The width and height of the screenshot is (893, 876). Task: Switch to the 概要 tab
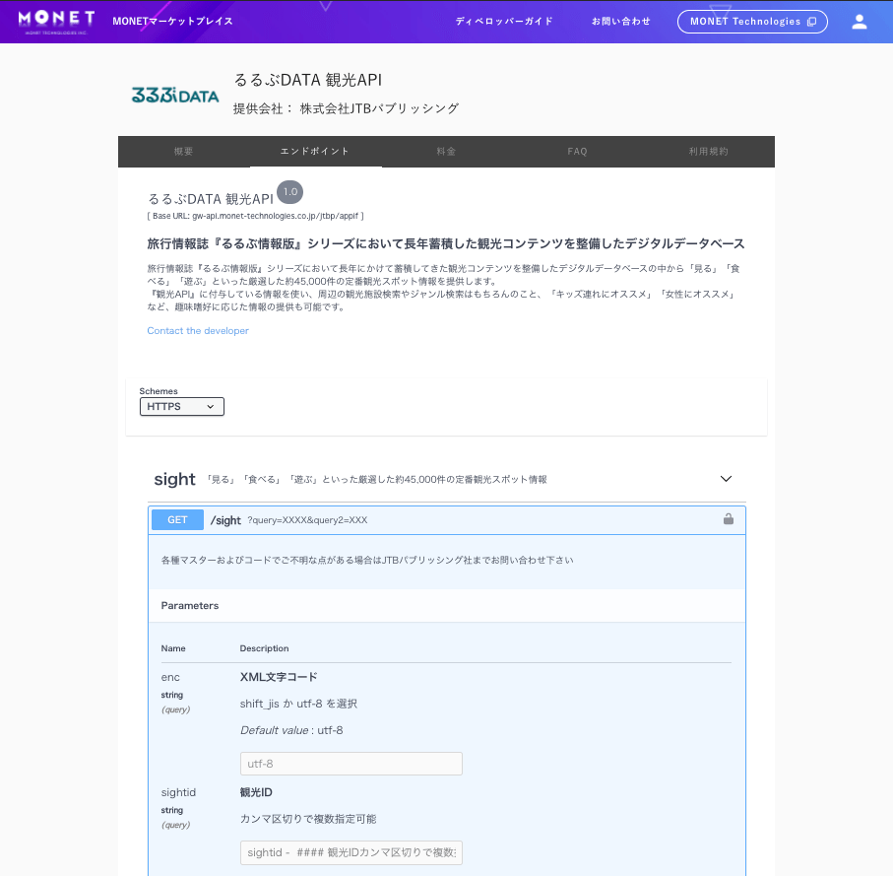(183, 152)
